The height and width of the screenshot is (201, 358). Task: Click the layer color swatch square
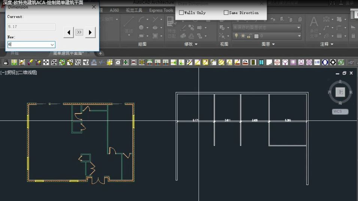(x=257, y=36)
